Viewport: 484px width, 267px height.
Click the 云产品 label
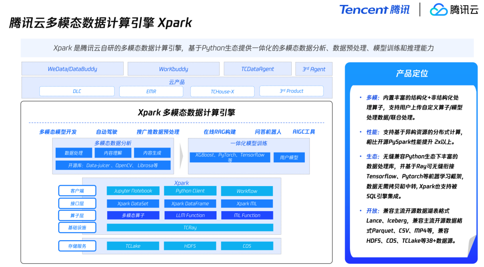177,82
